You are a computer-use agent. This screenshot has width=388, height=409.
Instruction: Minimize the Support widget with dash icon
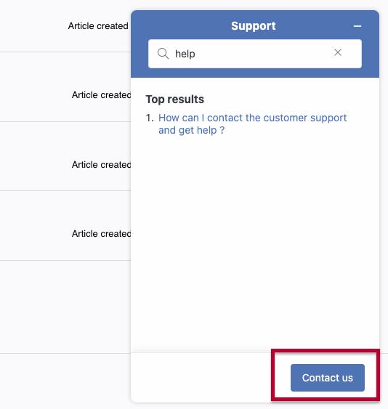click(357, 26)
